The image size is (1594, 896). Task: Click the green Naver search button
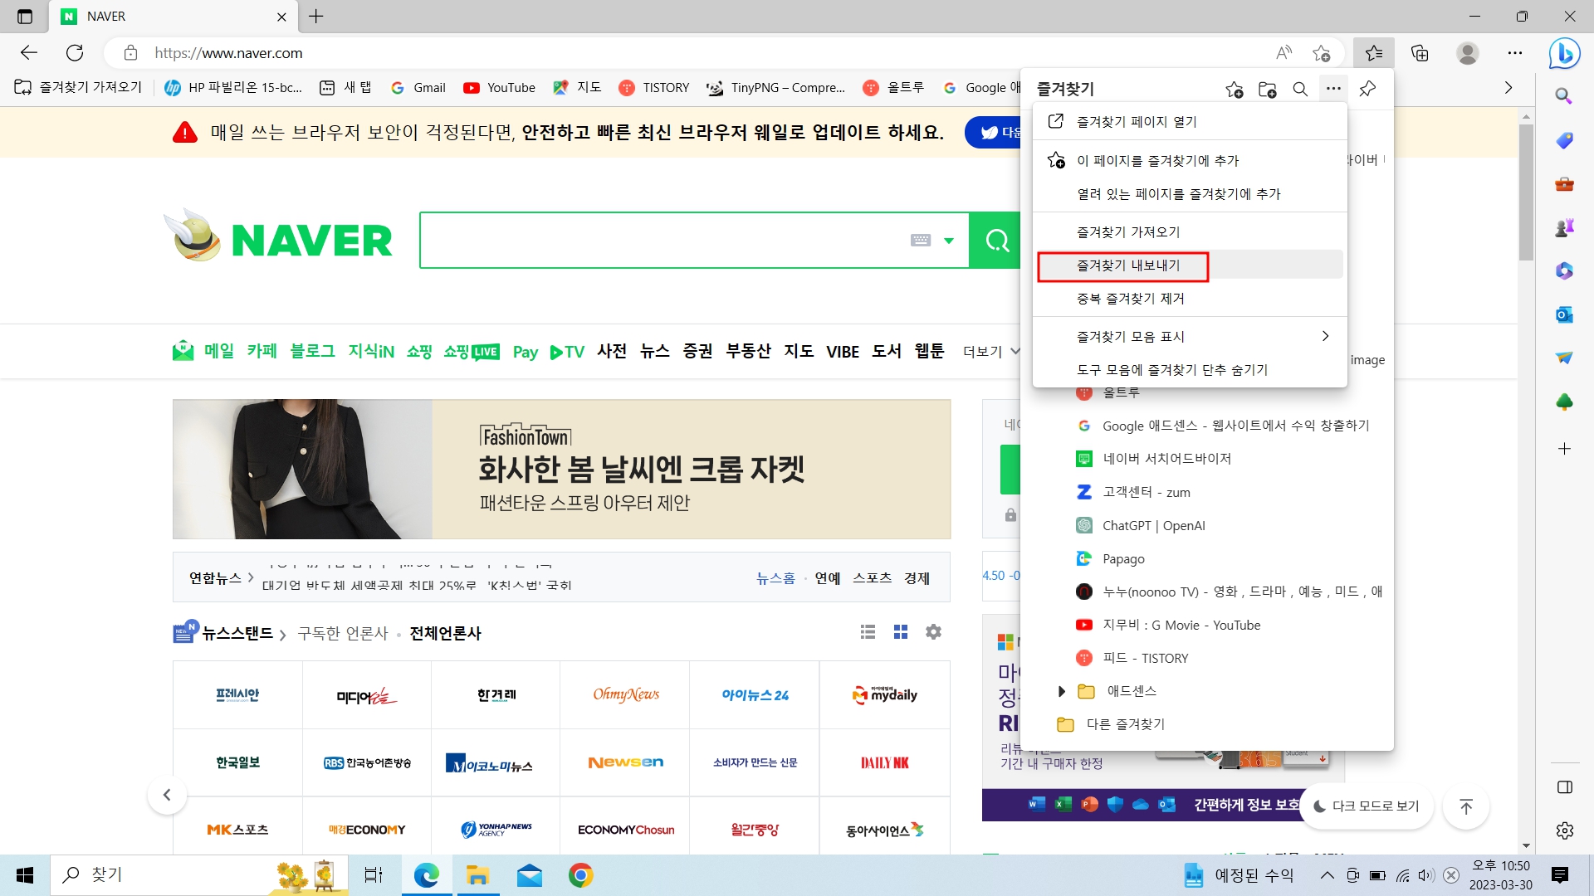pos(995,241)
